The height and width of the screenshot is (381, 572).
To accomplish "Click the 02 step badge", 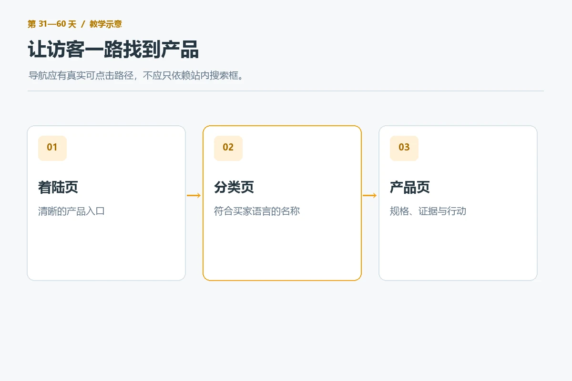I will tap(228, 148).
